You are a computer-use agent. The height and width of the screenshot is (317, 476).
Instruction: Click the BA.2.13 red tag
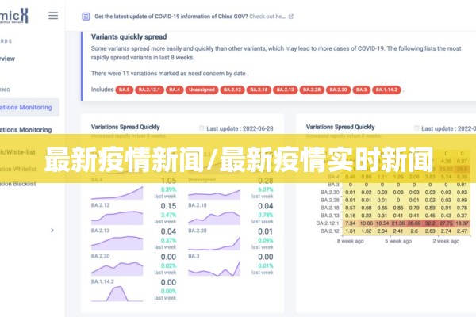pos(286,90)
